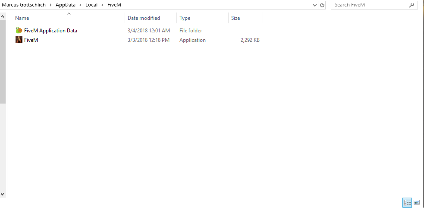Click the File folder type cell
The image size is (424, 208).
coord(191,31)
